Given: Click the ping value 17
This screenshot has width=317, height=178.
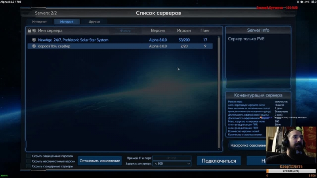Looking at the screenshot, I should (205, 40).
